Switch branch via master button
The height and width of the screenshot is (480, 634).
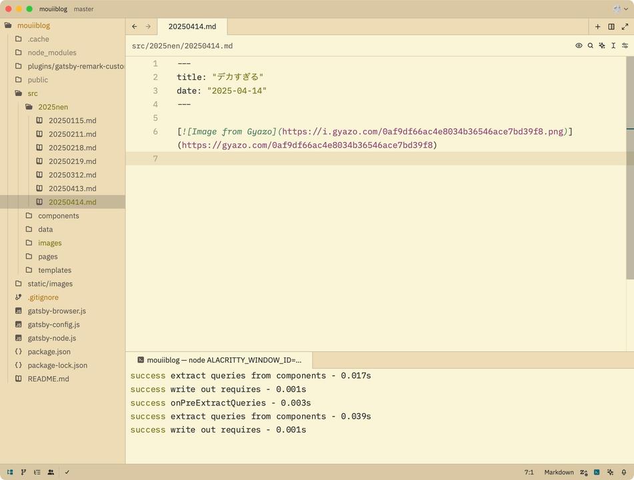pyautogui.click(x=84, y=9)
